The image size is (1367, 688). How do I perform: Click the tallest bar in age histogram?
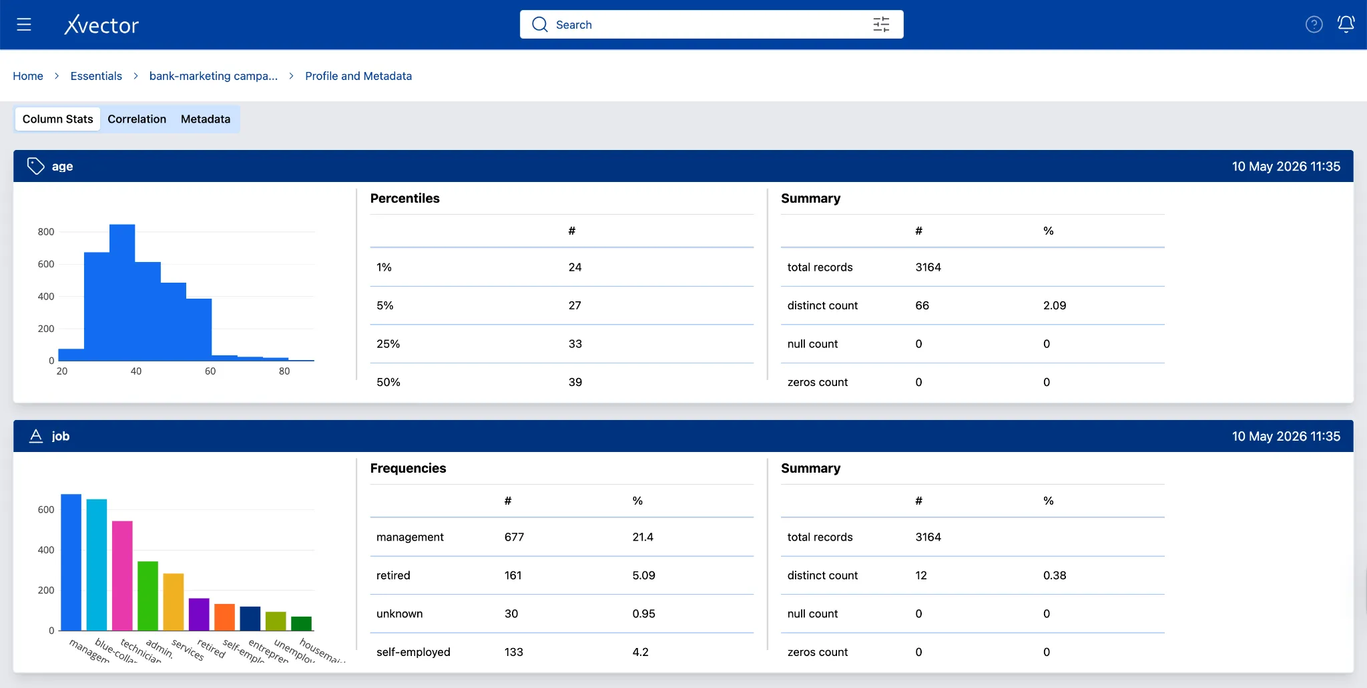(x=122, y=292)
